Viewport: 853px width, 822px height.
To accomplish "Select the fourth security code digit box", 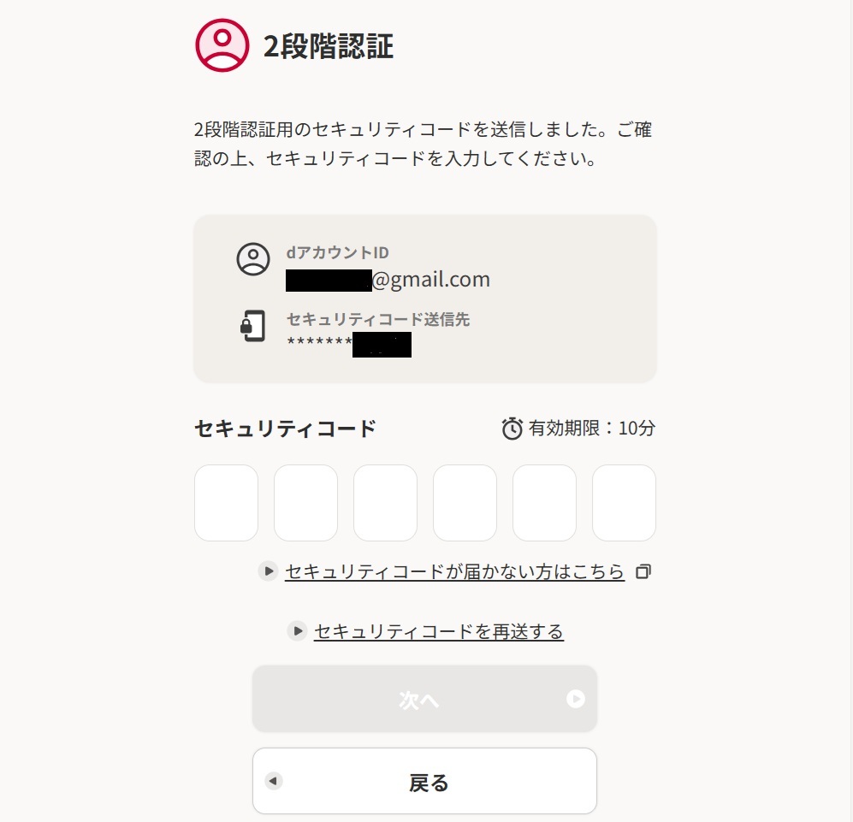I will click(465, 503).
